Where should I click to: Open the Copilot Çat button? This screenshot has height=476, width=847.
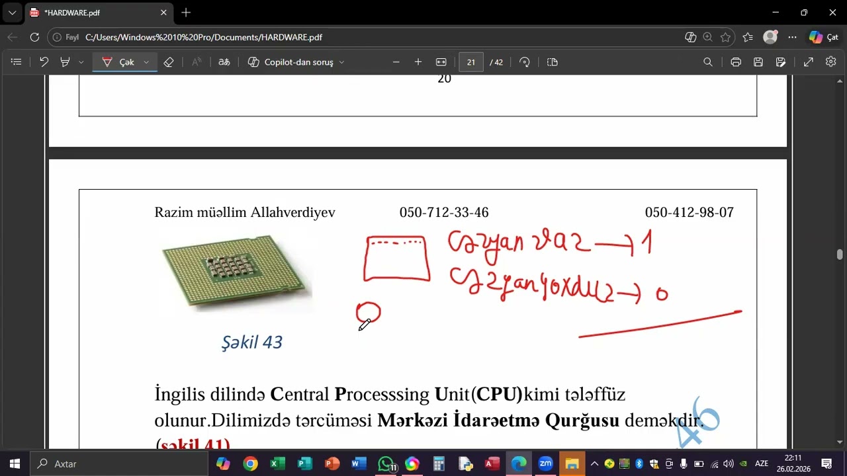point(824,38)
